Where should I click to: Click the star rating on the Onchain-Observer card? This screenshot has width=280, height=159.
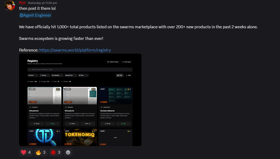pos(129,89)
